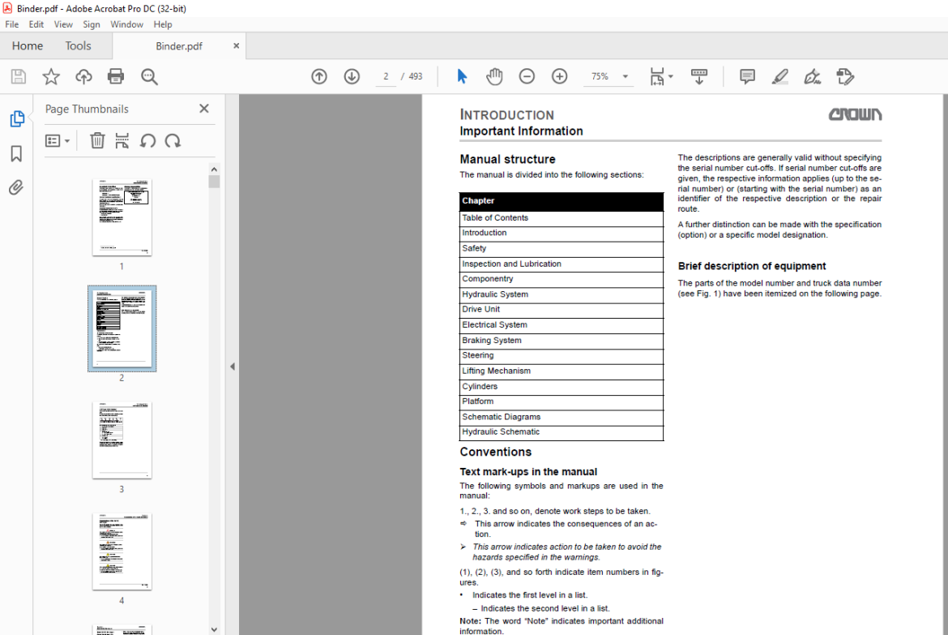Select the page 3 thumbnail
This screenshot has height=635, width=948.
coord(122,440)
